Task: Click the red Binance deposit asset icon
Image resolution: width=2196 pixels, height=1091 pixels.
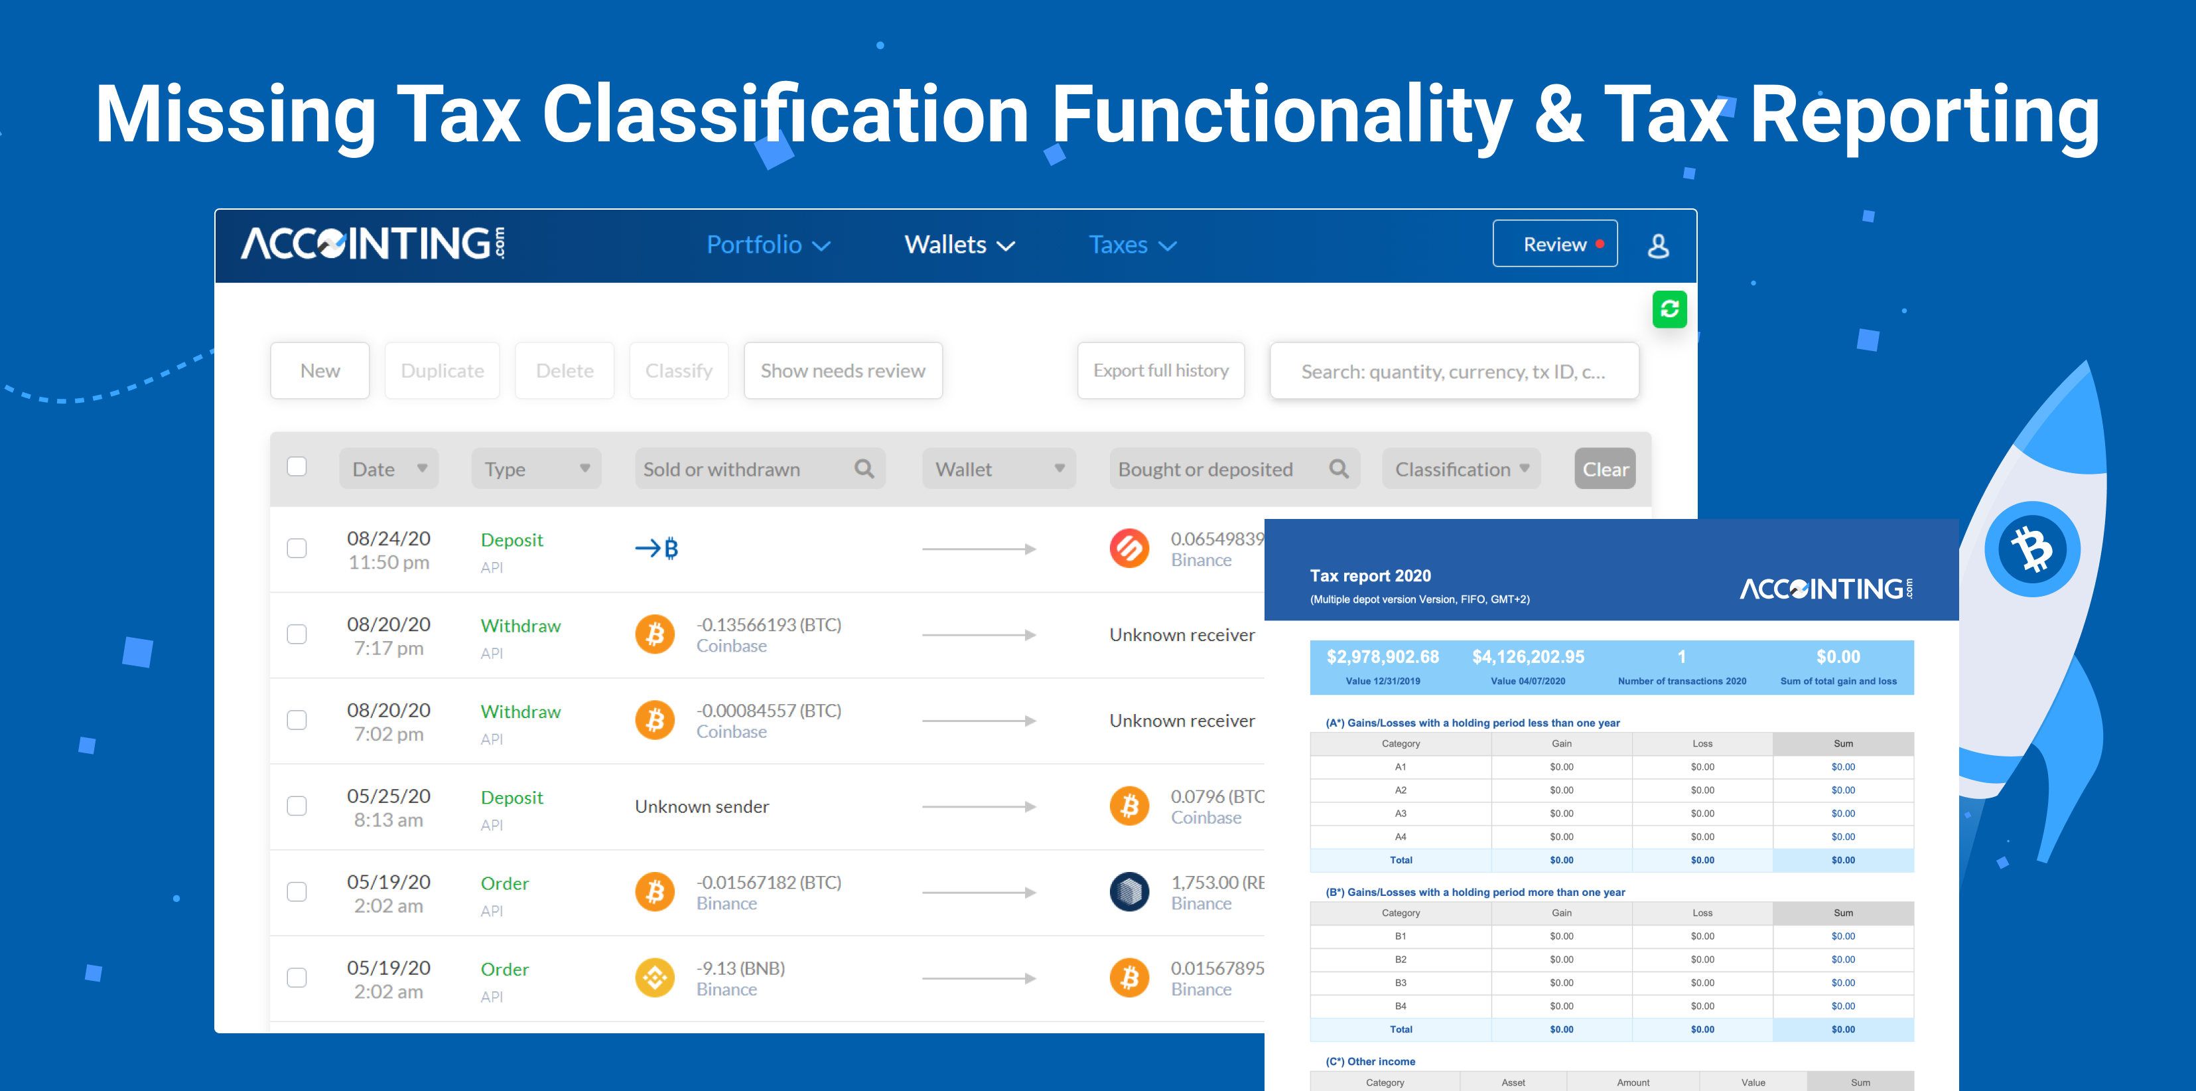Action: 1129,548
